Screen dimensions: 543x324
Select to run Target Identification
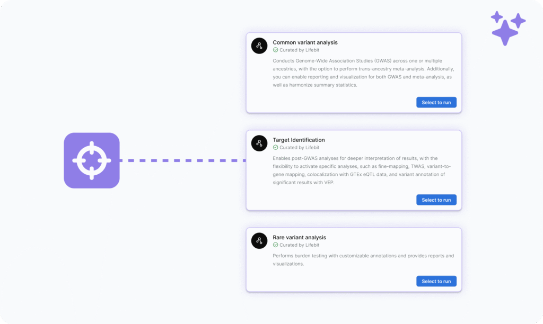[436, 200]
